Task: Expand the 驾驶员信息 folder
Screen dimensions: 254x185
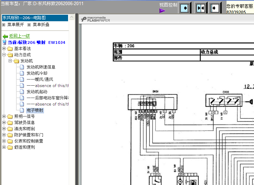Action: click(x=4, y=123)
